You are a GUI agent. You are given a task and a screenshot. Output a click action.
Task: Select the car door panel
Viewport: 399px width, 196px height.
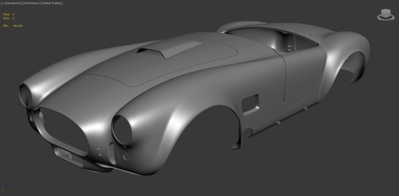pos(304,75)
